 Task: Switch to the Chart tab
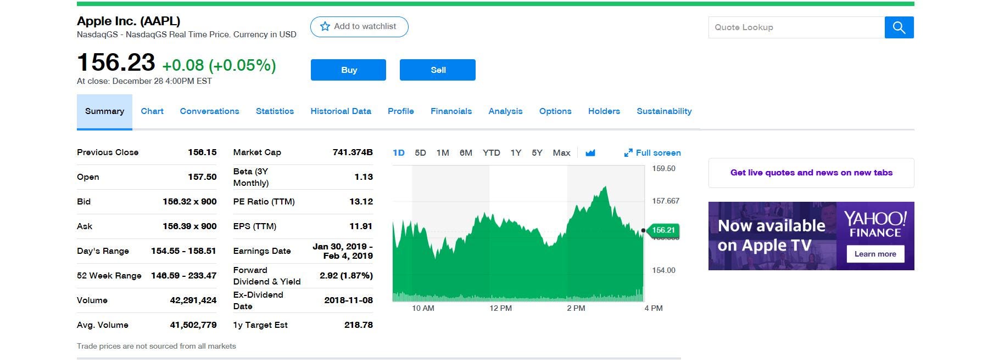point(152,111)
